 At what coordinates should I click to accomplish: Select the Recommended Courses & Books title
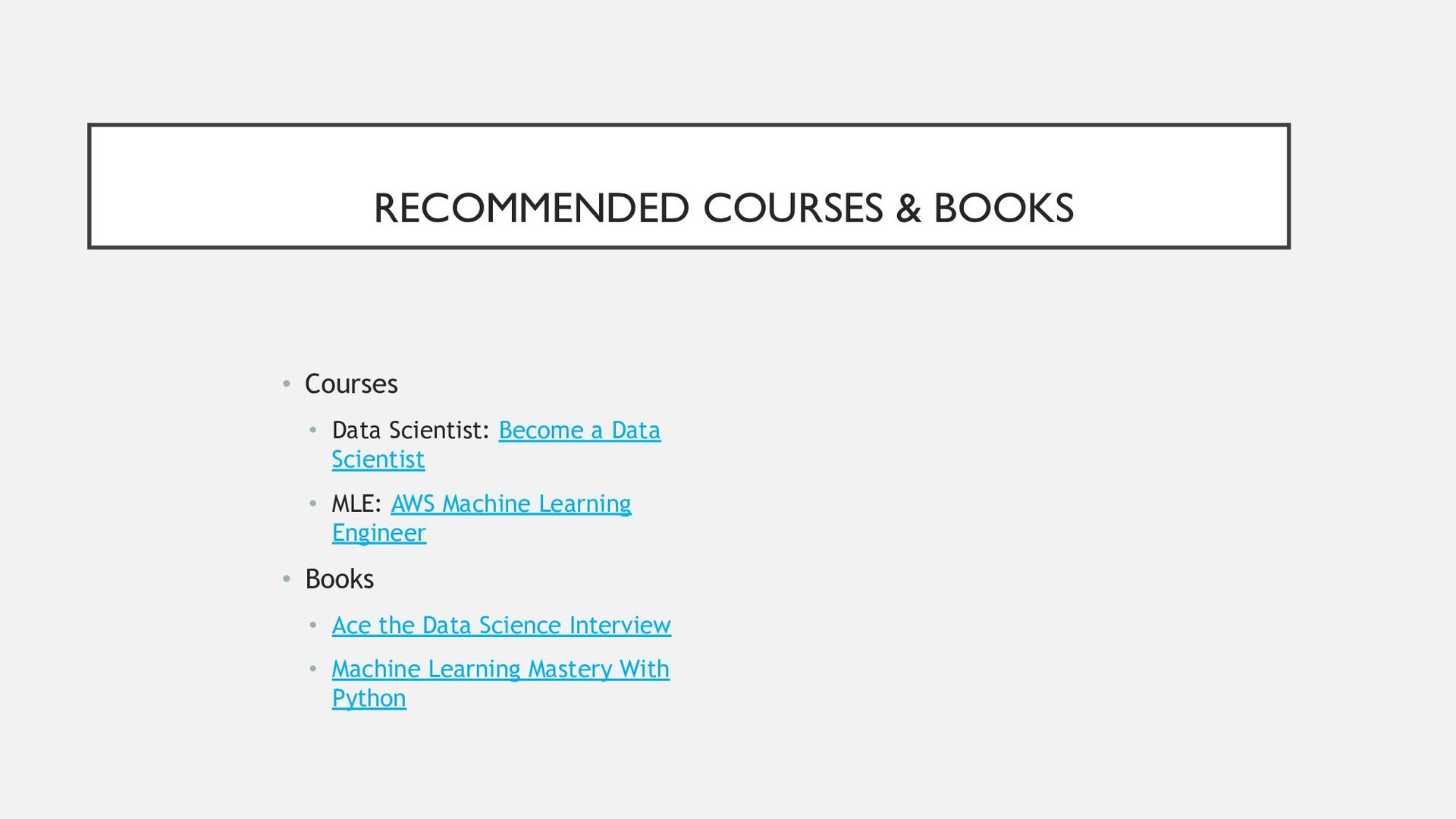click(723, 209)
